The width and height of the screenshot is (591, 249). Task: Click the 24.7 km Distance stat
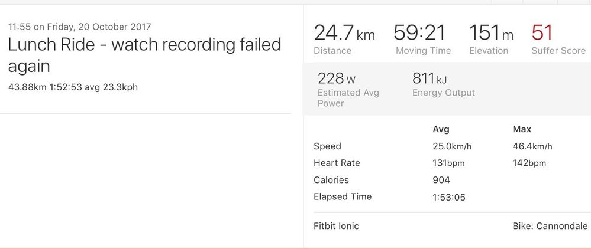344,33
